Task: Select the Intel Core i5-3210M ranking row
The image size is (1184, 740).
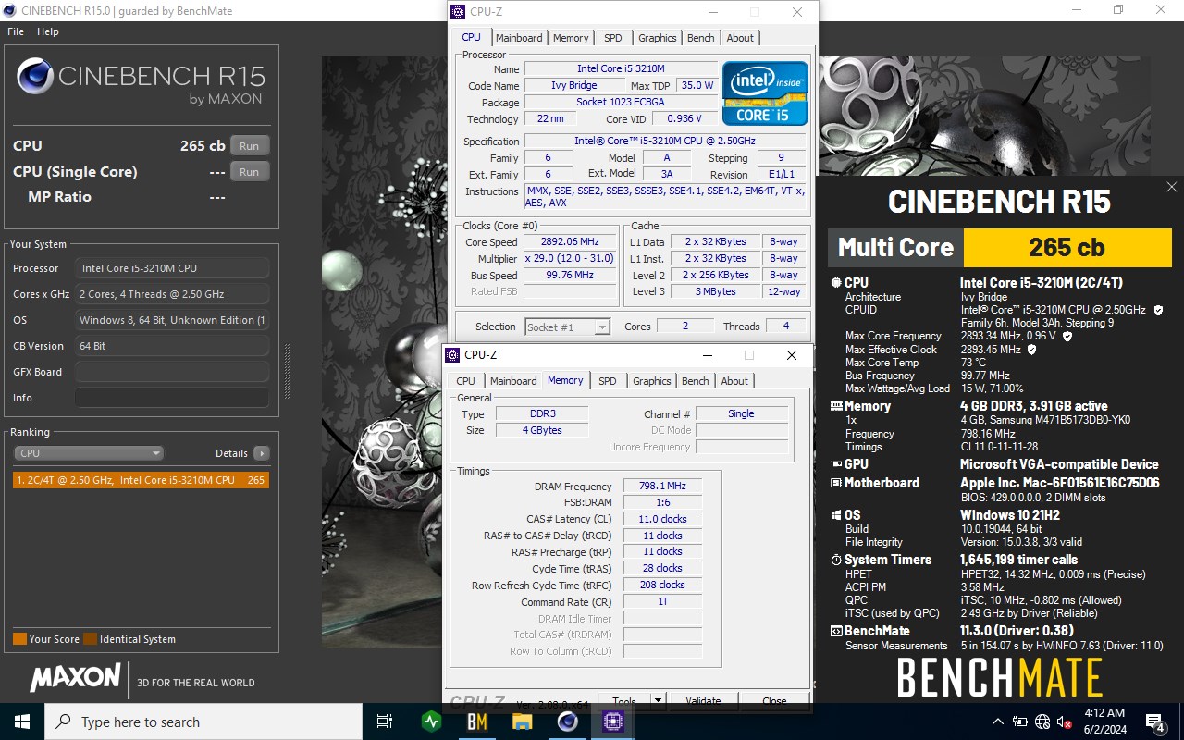Action: (x=142, y=480)
